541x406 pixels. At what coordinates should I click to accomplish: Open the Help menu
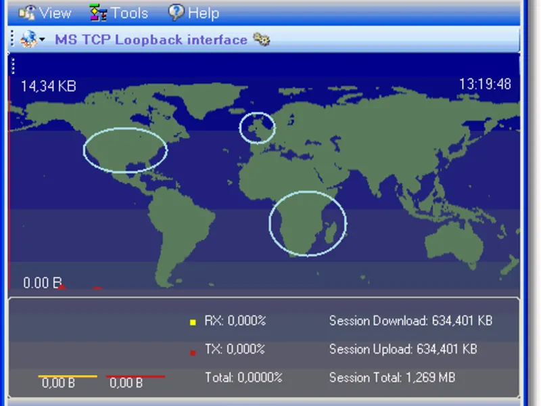194,13
